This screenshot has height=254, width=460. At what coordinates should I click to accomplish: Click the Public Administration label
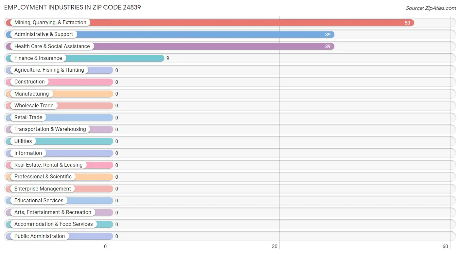tap(40, 236)
